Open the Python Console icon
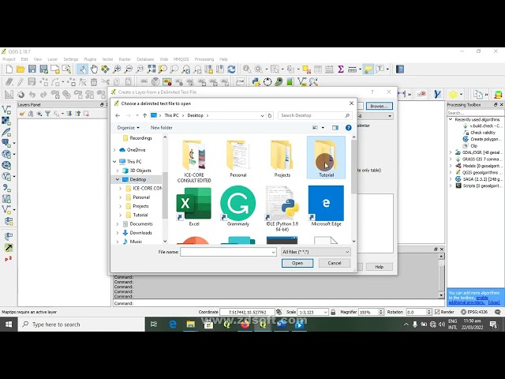The image size is (505, 379). pyautogui.click(x=256, y=82)
